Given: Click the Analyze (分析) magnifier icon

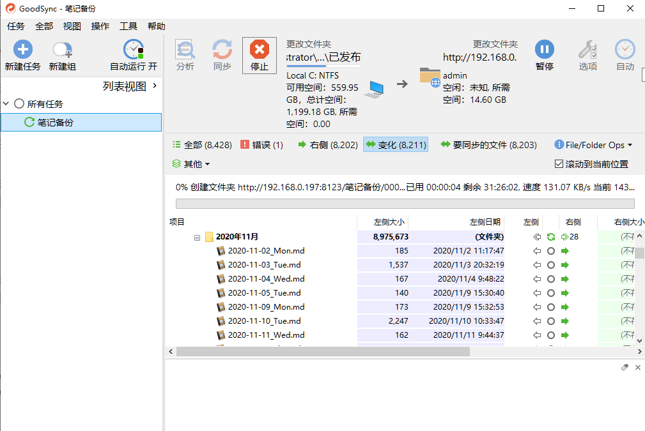Looking at the screenshot, I should coord(185,50).
